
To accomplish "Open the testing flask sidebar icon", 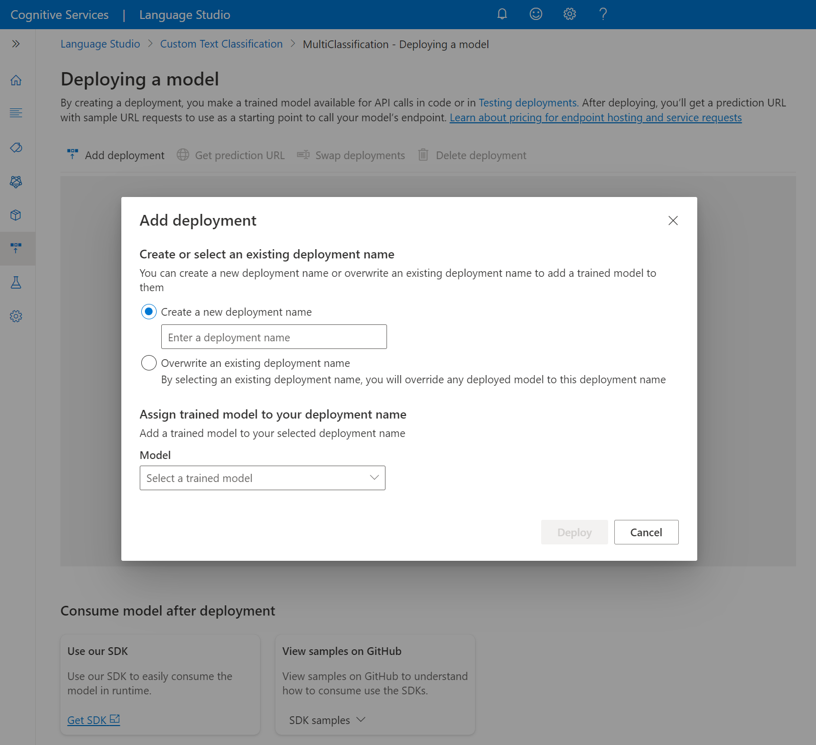I will 16,282.
